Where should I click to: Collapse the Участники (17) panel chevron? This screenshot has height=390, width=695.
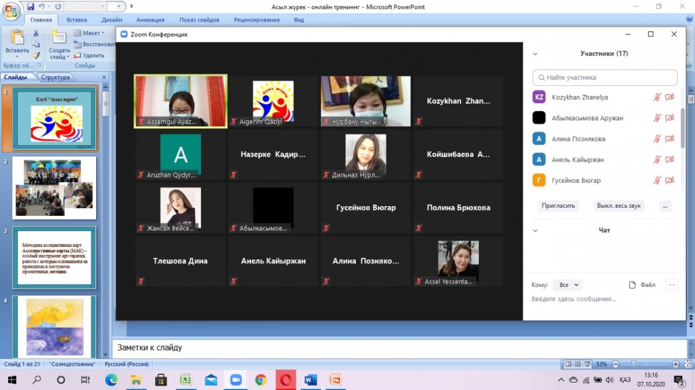pyautogui.click(x=535, y=54)
